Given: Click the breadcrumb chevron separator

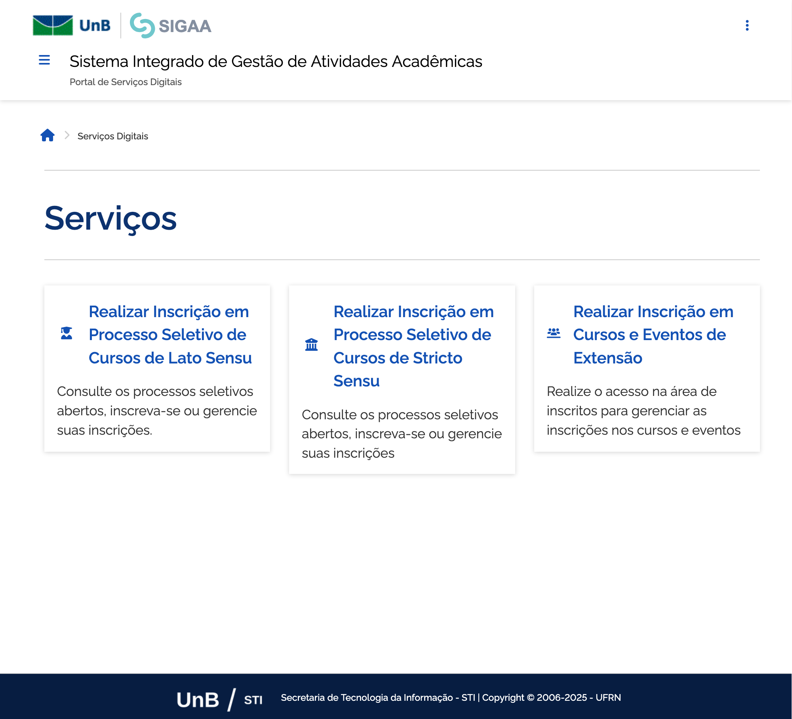Looking at the screenshot, I should click(67, 135).
